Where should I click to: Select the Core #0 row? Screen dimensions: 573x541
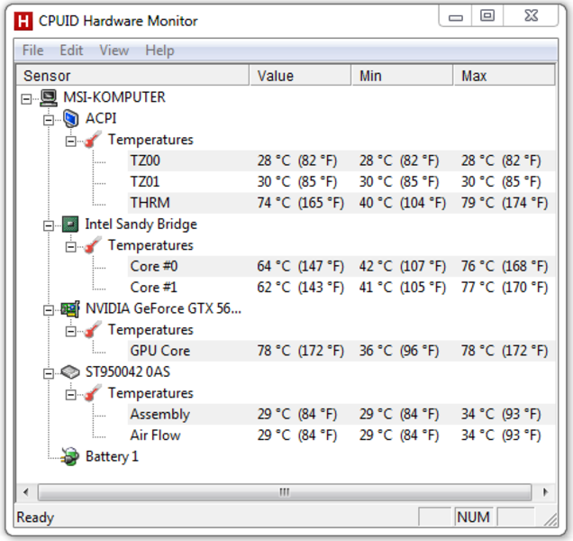(341, 266)
